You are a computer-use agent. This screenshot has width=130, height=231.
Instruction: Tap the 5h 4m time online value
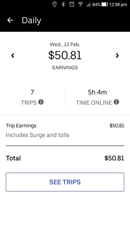tap(97, 92)
